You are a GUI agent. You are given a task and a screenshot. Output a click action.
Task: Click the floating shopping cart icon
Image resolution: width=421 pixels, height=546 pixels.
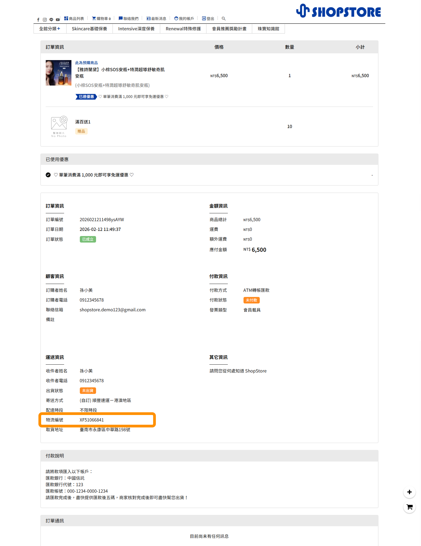coord(409,507)
